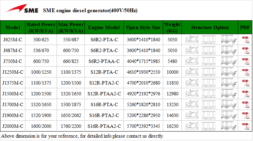This screenshot has height=141, width=253.
Task: Click max power value 1500/1875
Action: tap(71, 104)
